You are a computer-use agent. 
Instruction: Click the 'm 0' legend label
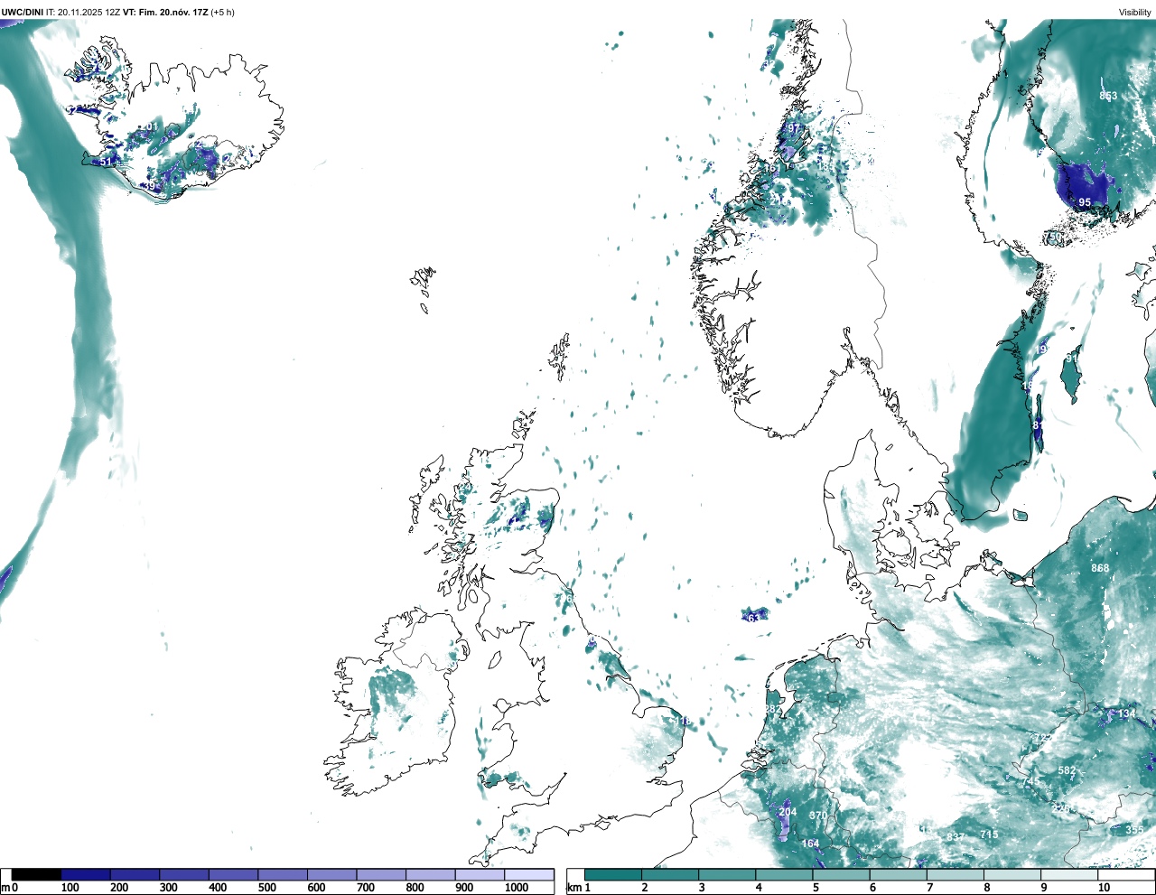[9, 888]
